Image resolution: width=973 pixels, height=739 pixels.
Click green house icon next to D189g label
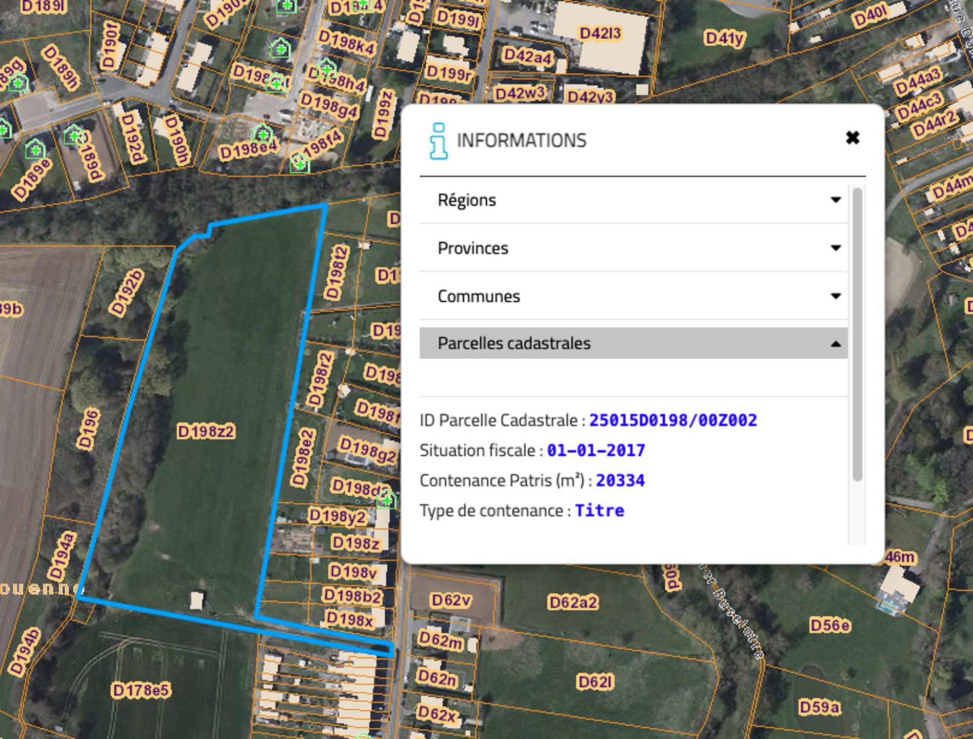pos(19,83)
